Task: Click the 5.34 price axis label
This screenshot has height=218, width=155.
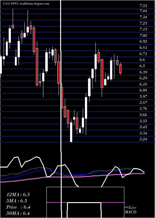Action: pos(143,133)
